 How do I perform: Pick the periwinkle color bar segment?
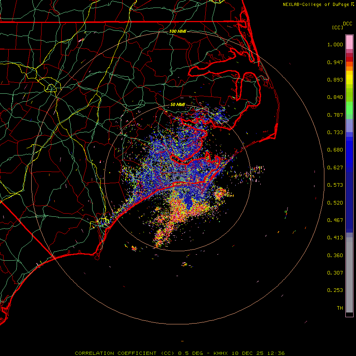349,125
